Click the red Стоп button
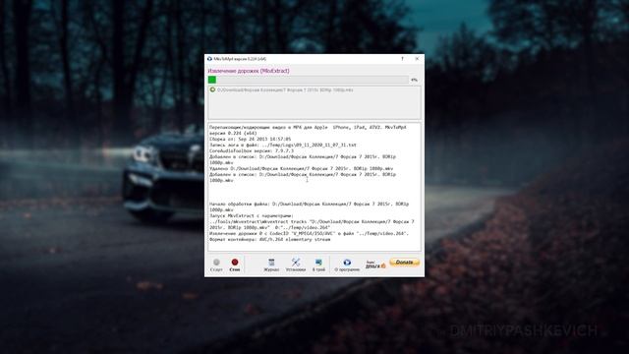Viewport: 629px width, 354px height. click(x=235, y=265)
